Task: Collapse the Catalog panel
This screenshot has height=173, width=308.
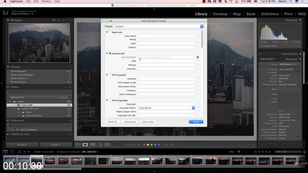Action: point(8,67)
